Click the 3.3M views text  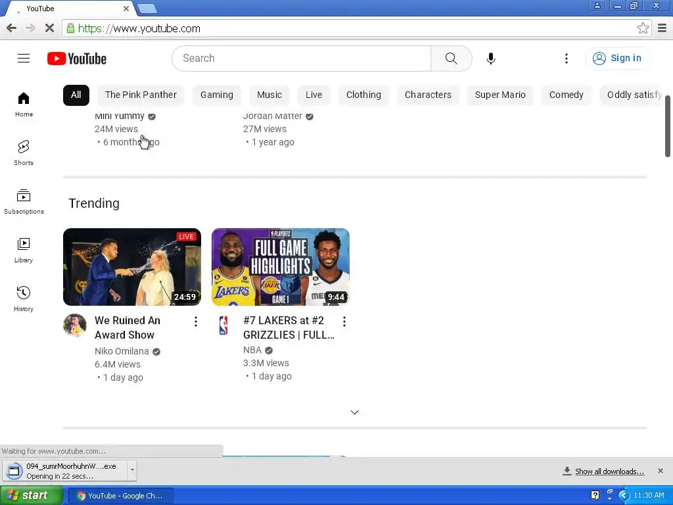coord(266,363)
